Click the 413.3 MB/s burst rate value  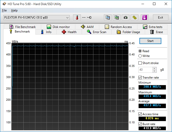(152, 128)
